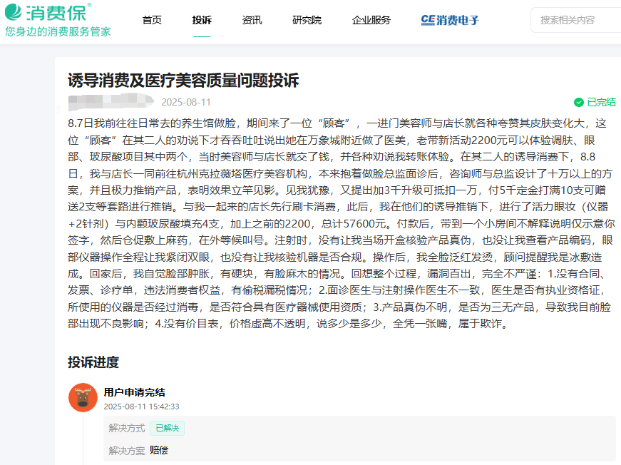This screenshot has width=621, height=465.
Task: Click the post date 2025-08-11
Action: pyautogui.click(x=186, y=102)
